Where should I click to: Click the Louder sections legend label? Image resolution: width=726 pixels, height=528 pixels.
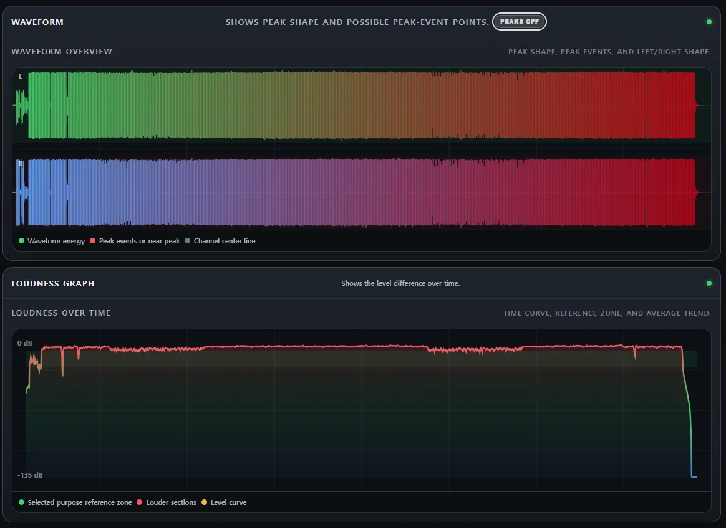pyautogui.click(x=172, y=502)
